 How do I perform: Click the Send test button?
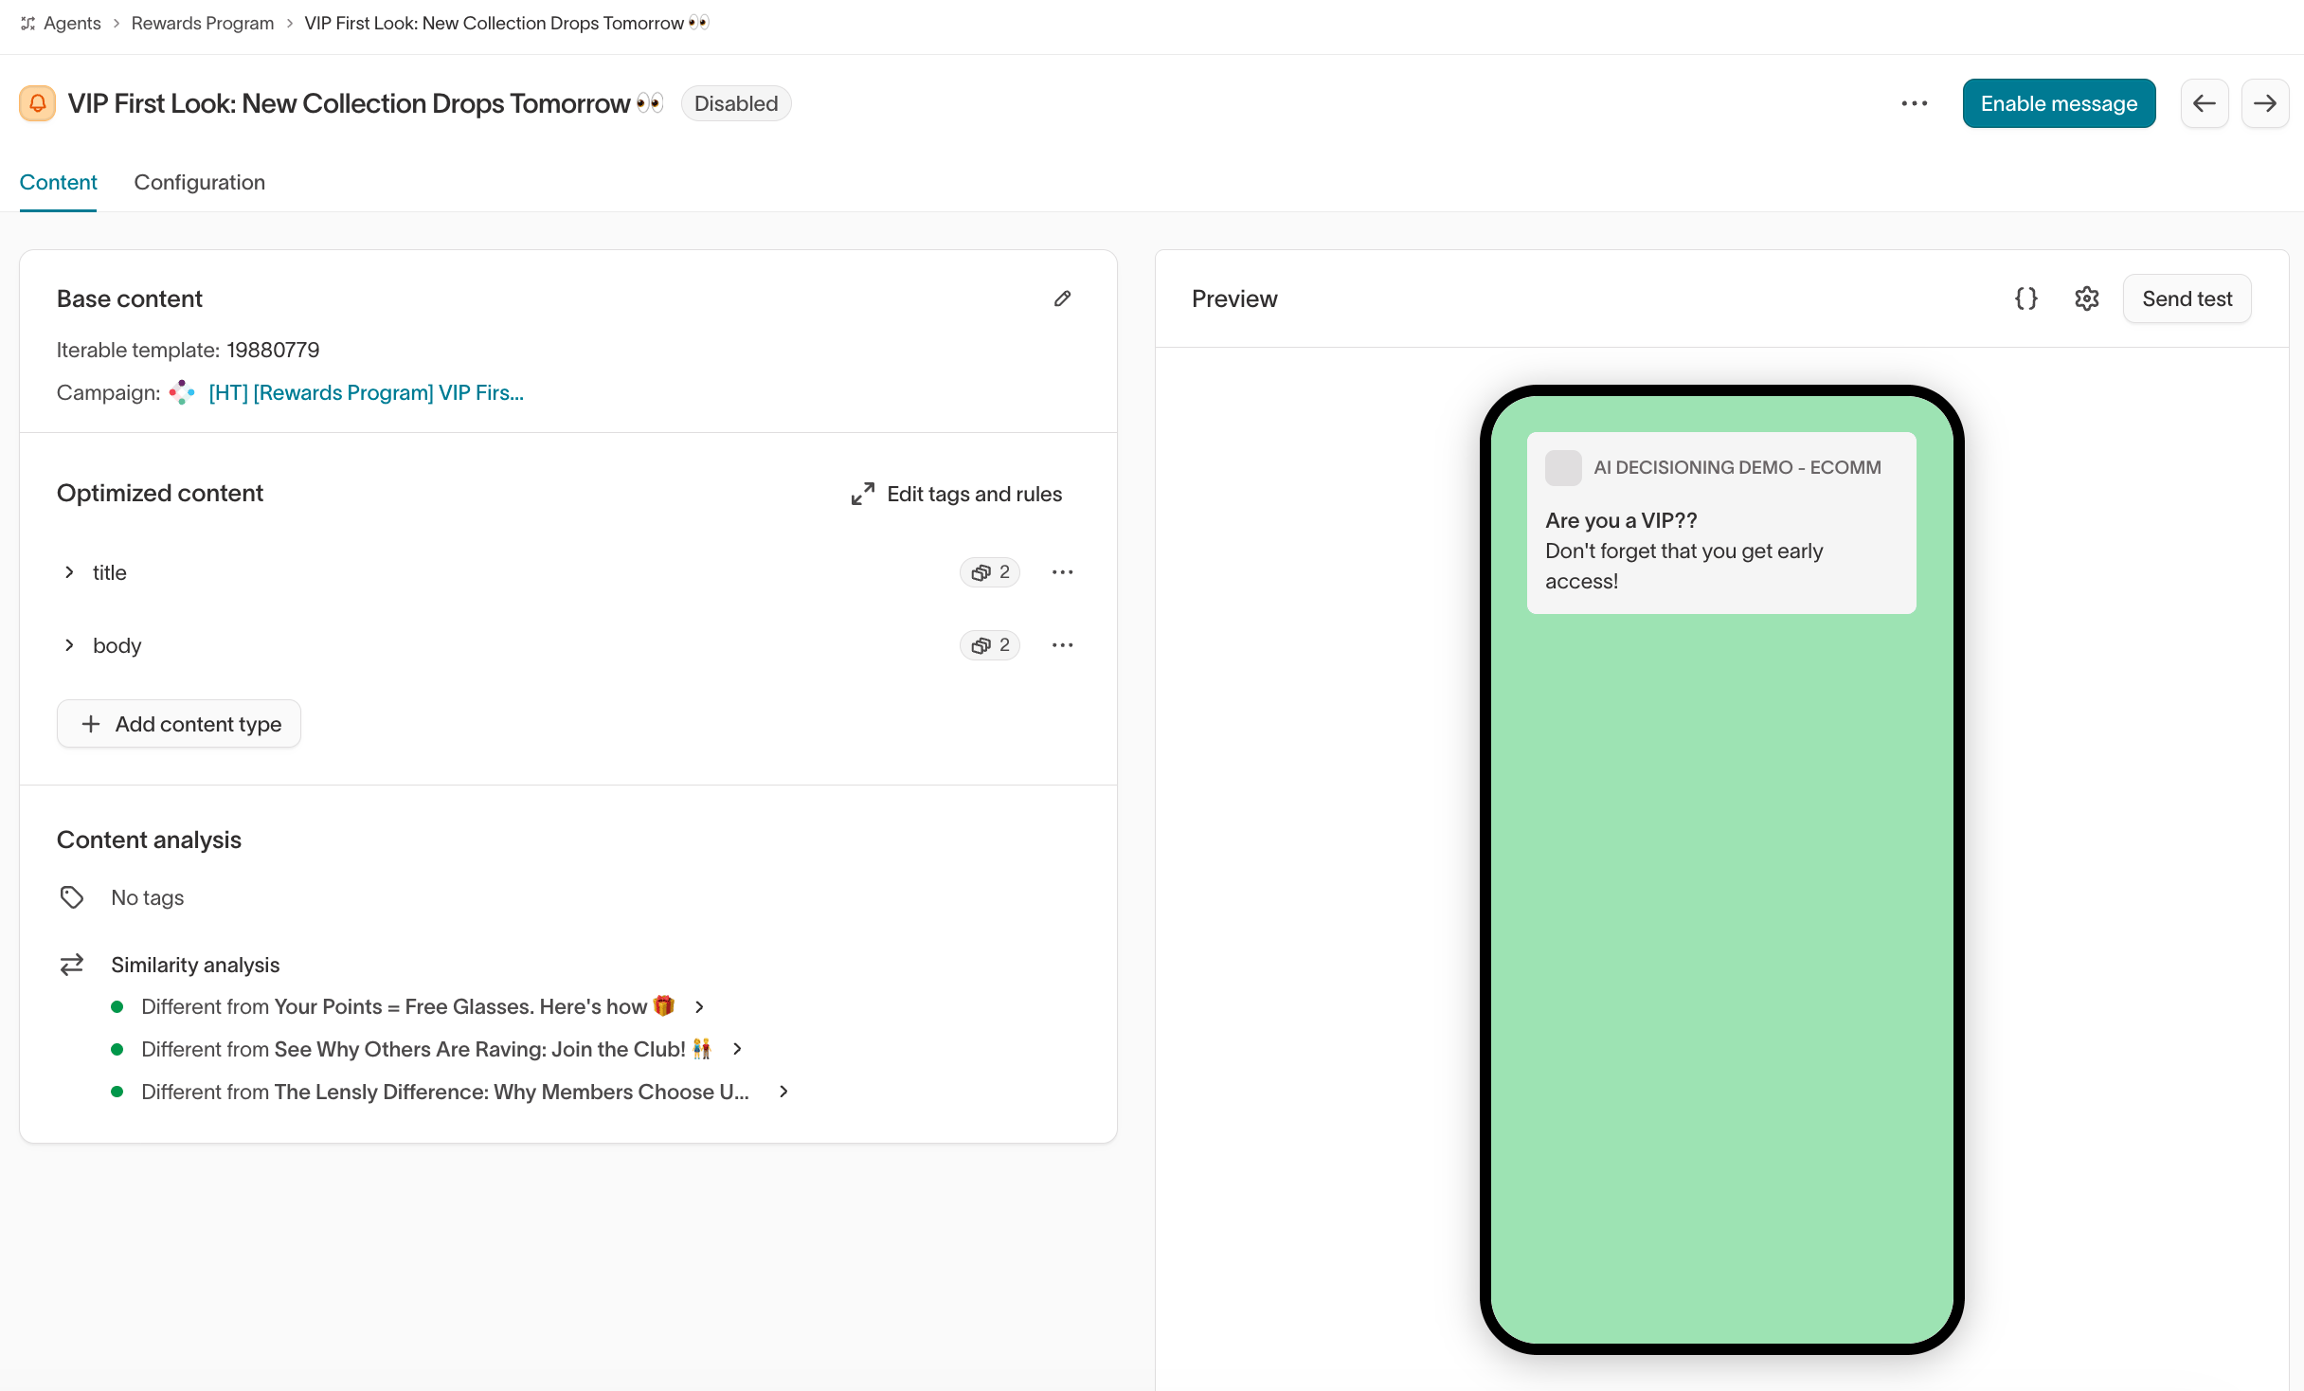[x=2187, y=298]
